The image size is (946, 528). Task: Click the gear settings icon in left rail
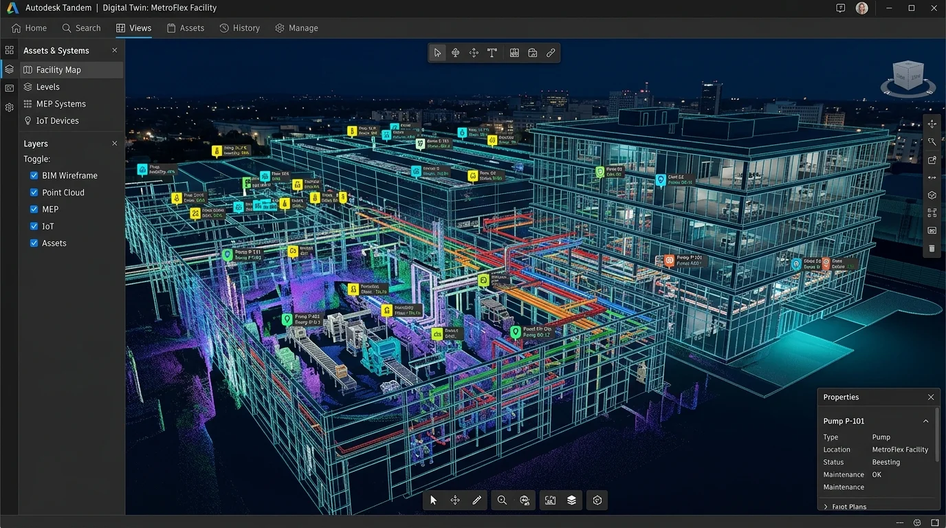tap(9, 107)
